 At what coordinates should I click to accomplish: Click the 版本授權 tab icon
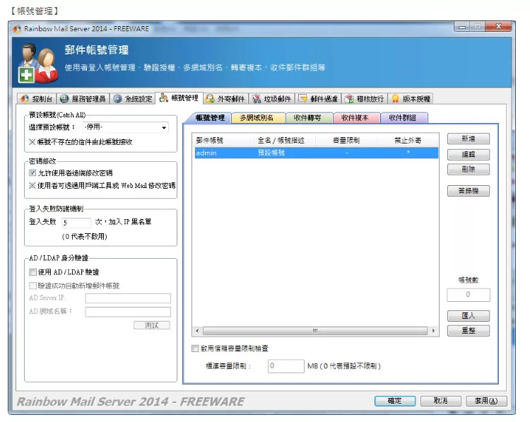click(396, 99)
